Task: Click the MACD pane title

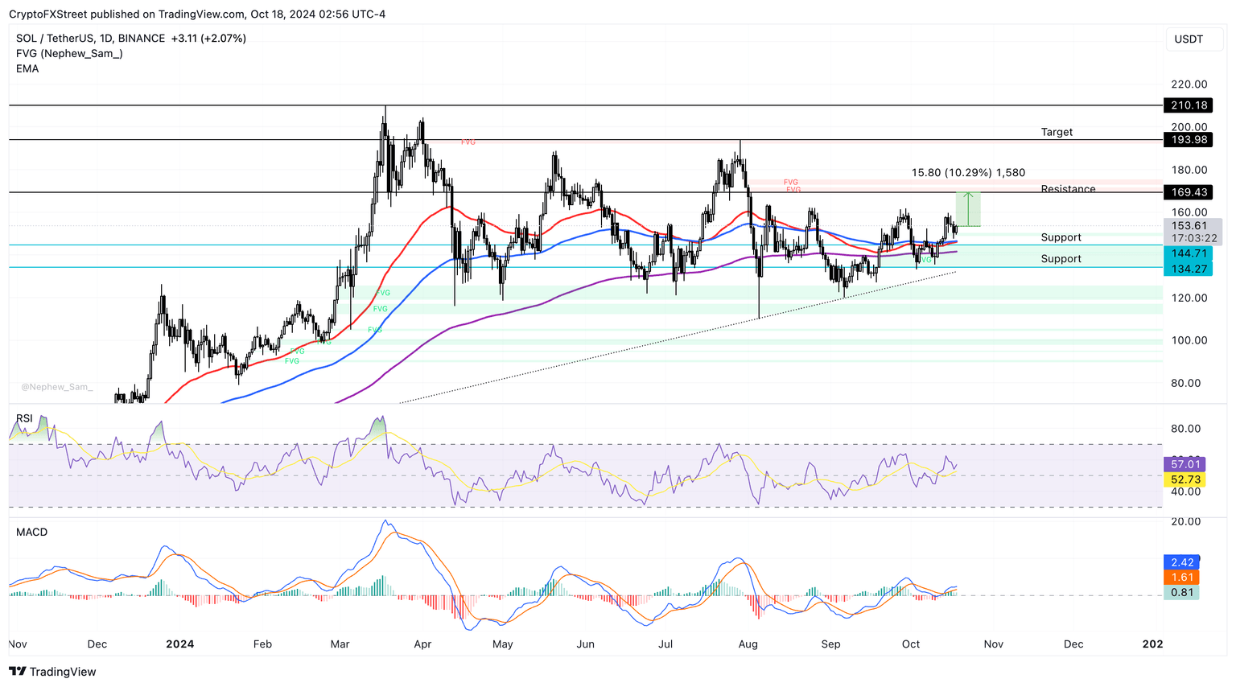Action: [x=31, y=532]
